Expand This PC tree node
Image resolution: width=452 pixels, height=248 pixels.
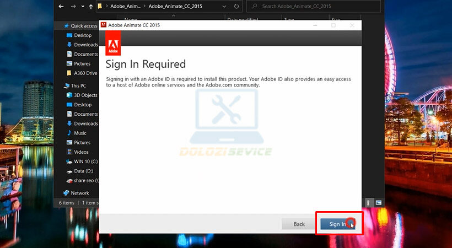click(60, 86)
